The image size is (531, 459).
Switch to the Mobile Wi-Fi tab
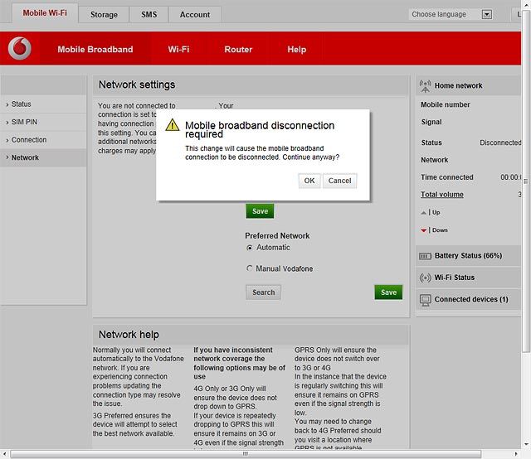[x=45, y=13]
